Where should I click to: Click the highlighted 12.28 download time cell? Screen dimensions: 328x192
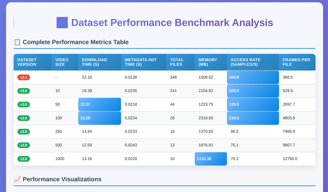99,118
